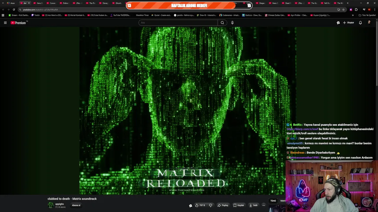Switch to the Fall Out tab
Viewport: 378px width, 212px height.
325,3
